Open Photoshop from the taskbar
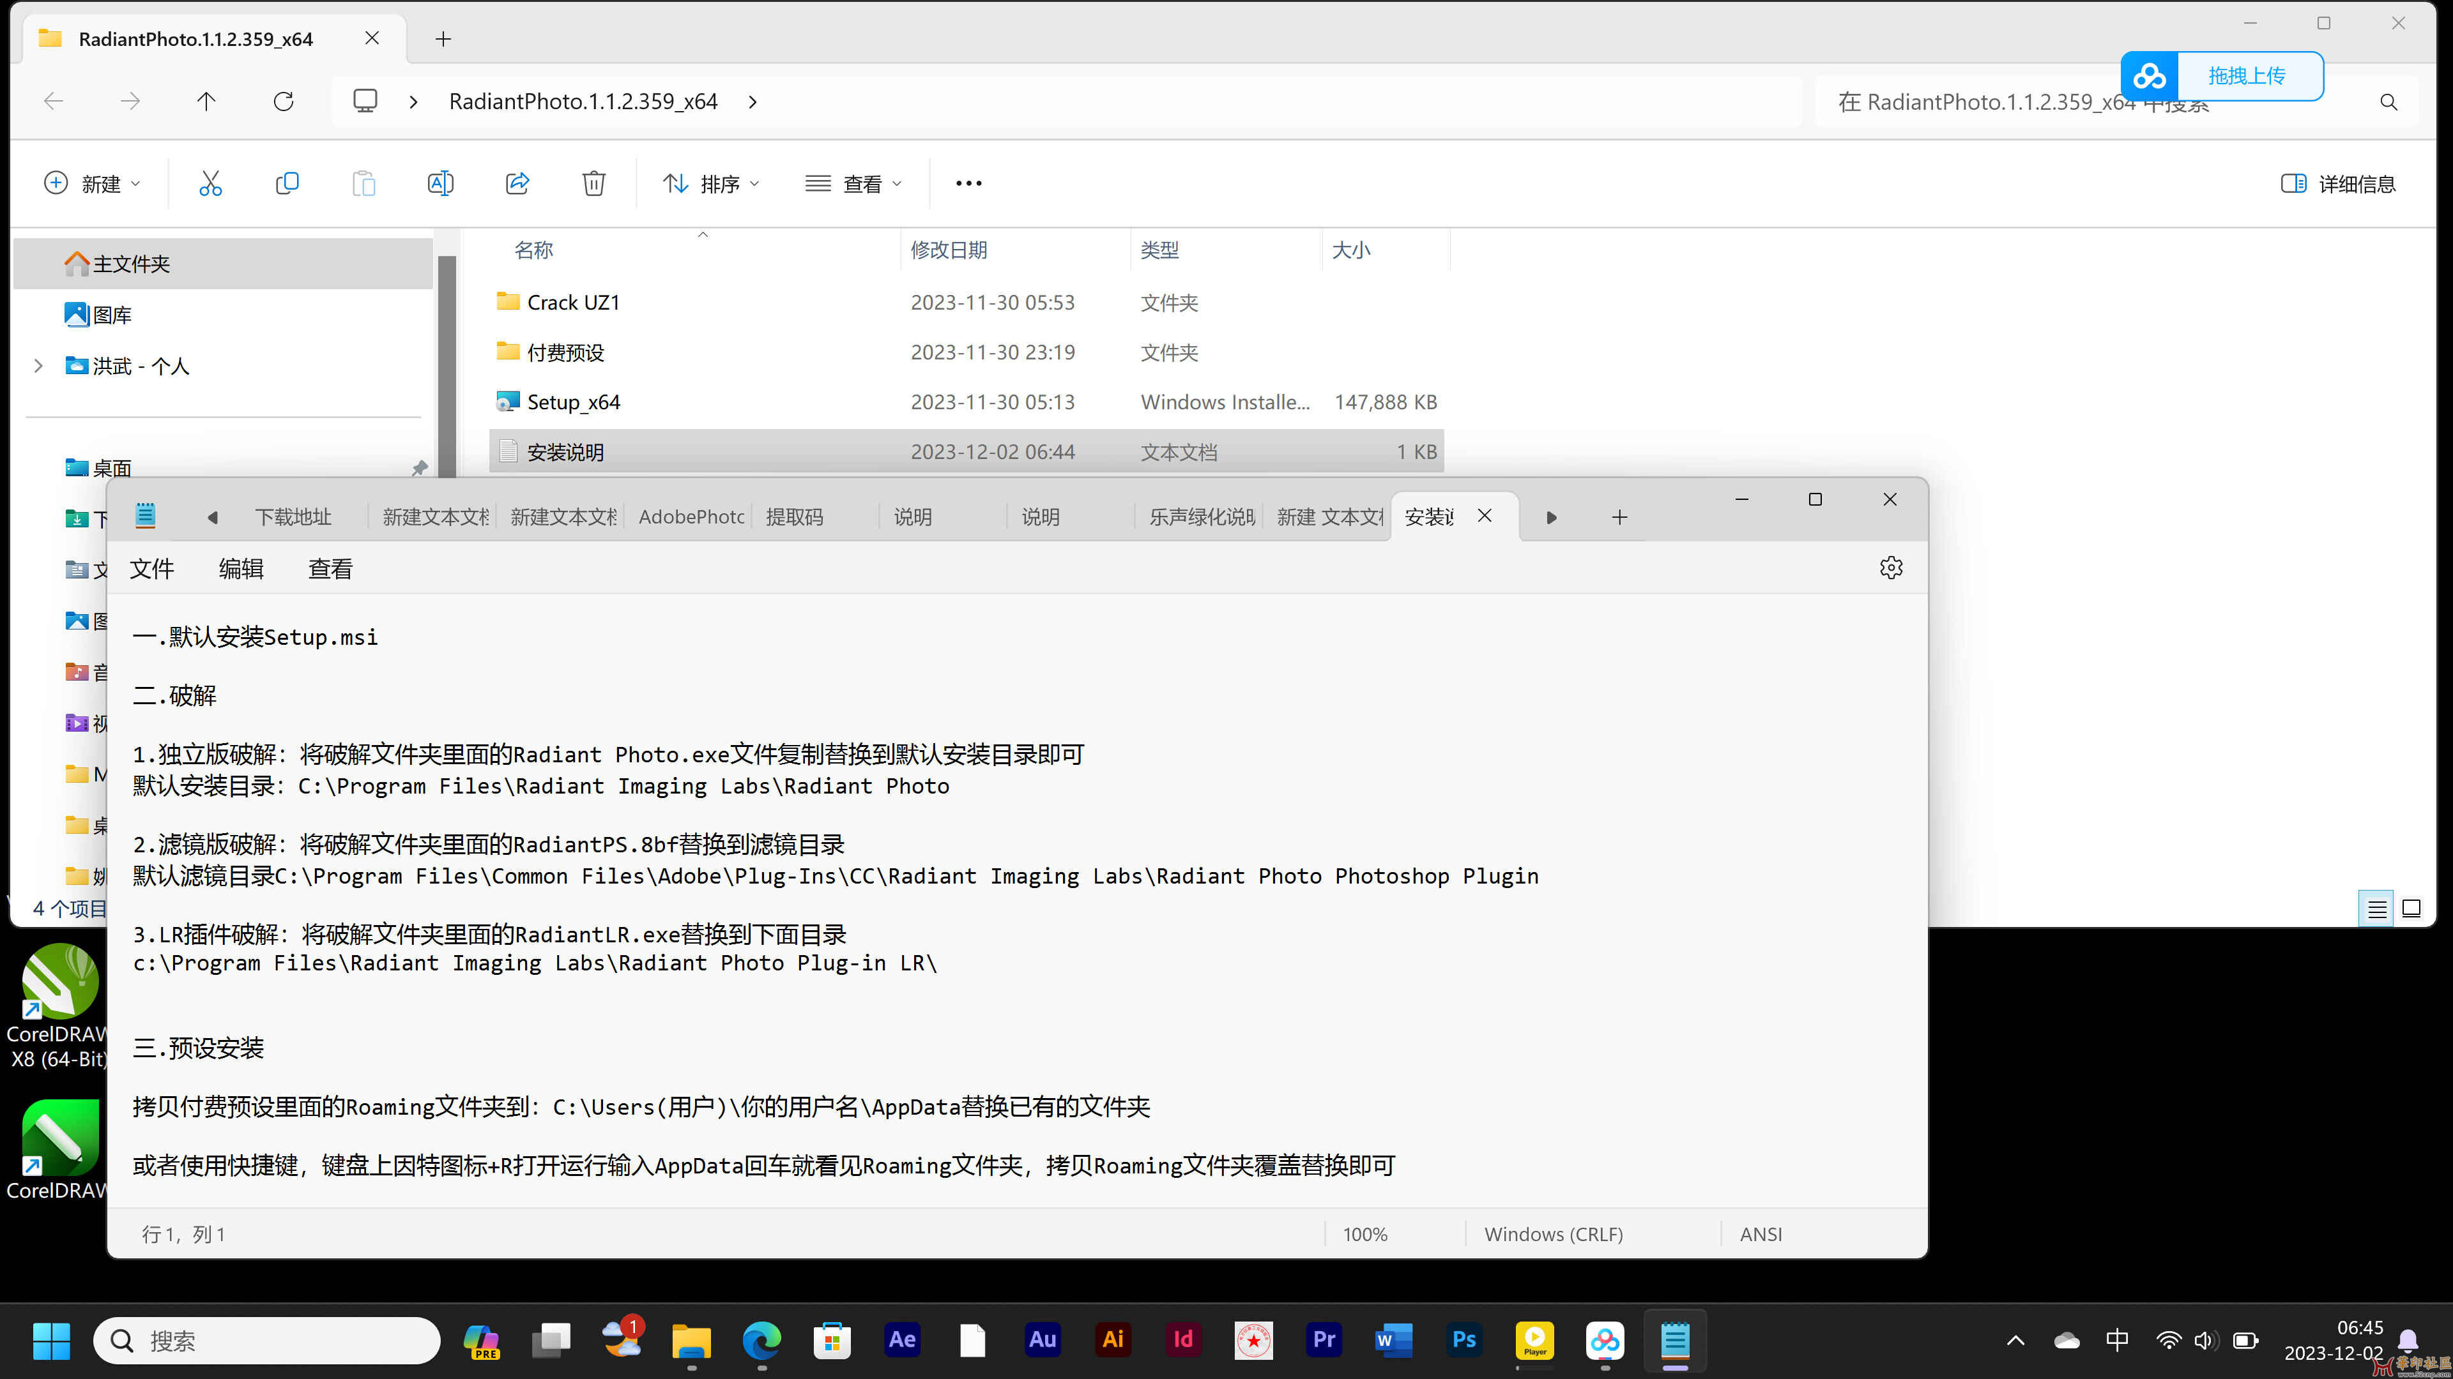The width and height of the screenshot is (2453, 1379). pos(1465,1340)
